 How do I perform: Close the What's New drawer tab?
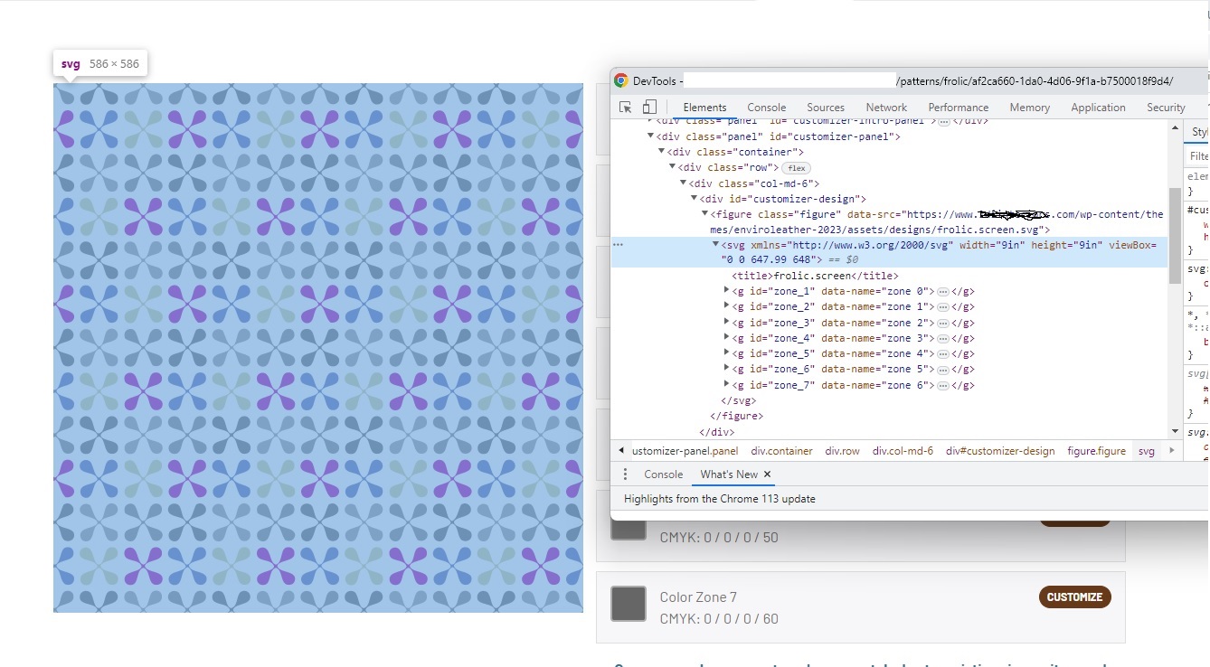point(768,474)
